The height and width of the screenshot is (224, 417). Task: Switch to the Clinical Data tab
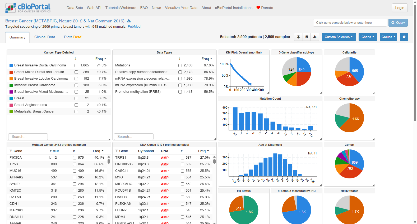[x=45, y=37]
